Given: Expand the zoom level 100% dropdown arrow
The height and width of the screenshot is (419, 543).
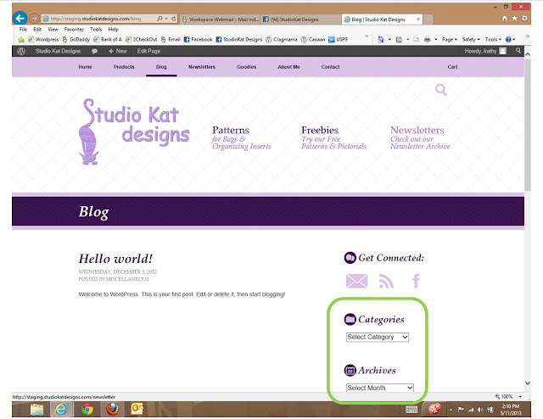Looking at the screenshot, I should click(520, 396).
